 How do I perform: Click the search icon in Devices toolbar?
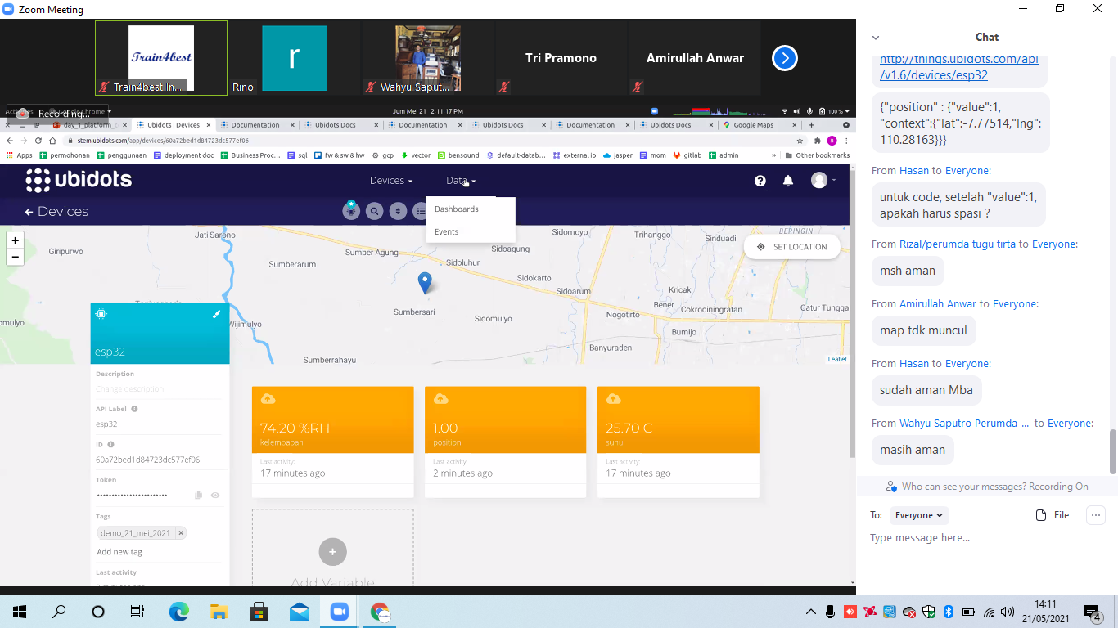point(374,211)
